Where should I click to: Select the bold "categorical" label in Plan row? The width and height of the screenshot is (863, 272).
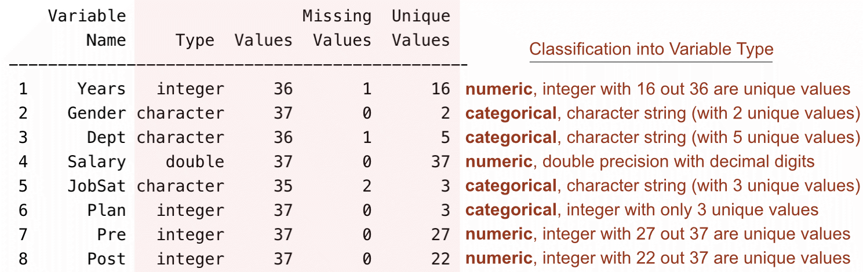tap(511, 210)
